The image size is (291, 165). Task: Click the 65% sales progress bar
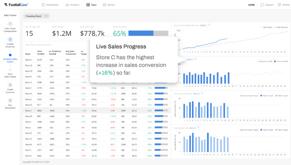pyautogui.click(x=148, y=33)
